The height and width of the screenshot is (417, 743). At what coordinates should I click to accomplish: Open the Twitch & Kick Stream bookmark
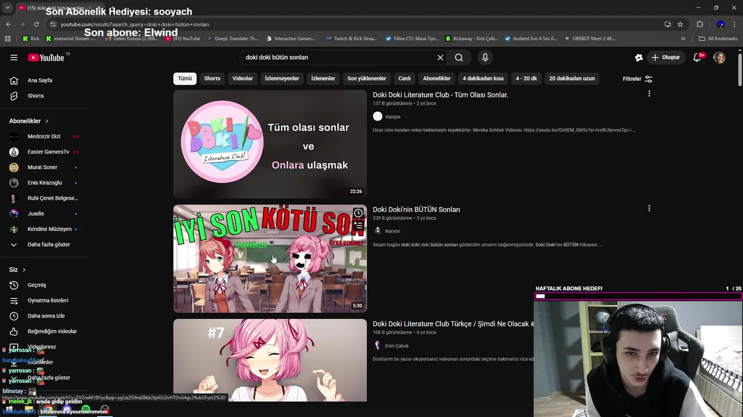point(352,39)
